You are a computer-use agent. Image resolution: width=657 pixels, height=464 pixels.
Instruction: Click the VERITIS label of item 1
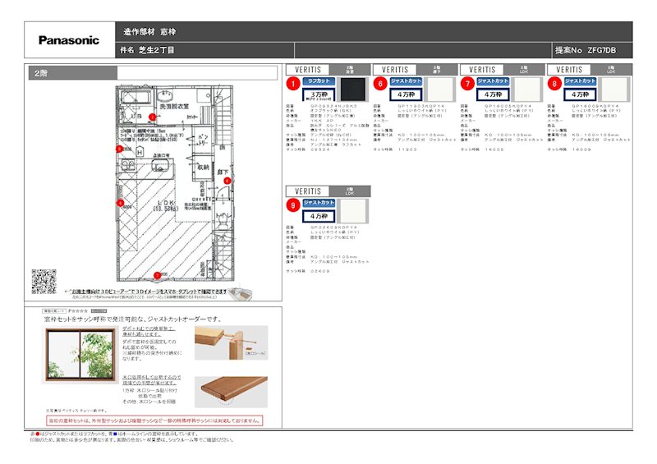point(308,70)
